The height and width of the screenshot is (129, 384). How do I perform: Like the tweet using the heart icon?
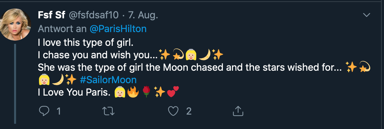(x=173, y=111)
